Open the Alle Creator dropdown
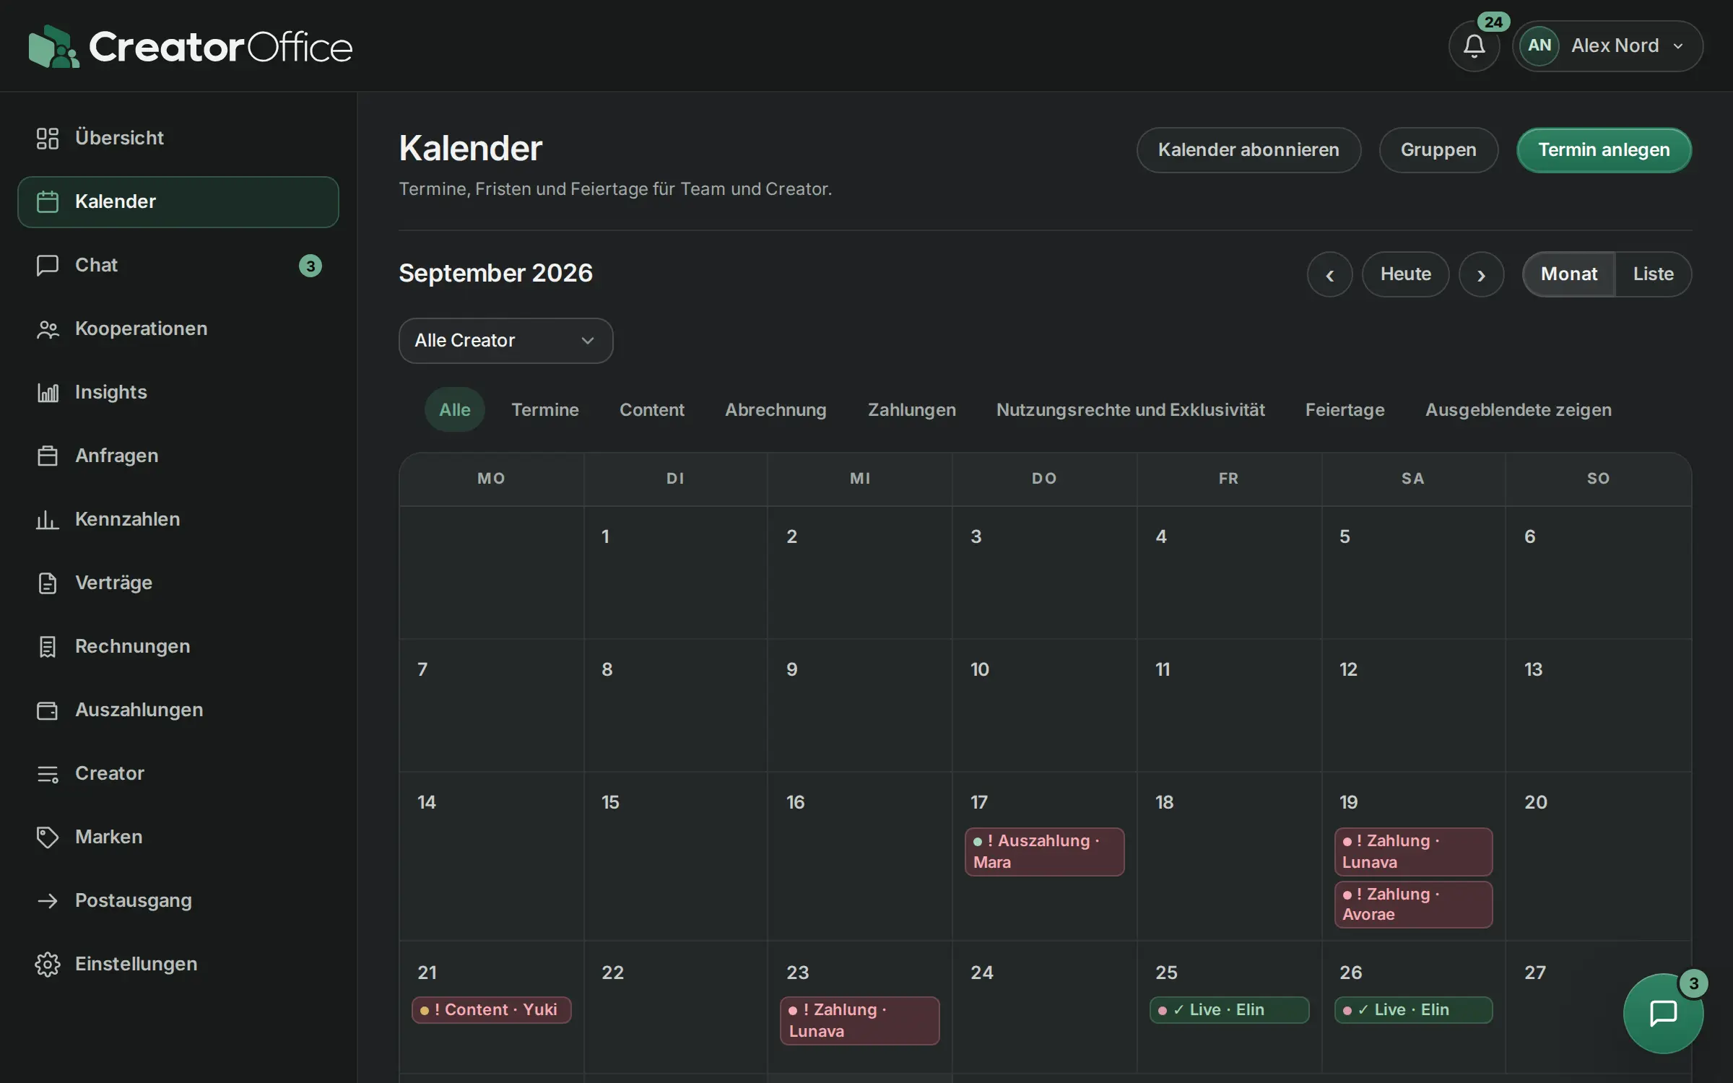The height and width of the screenshot is (1083, 1733). [505, 341]
